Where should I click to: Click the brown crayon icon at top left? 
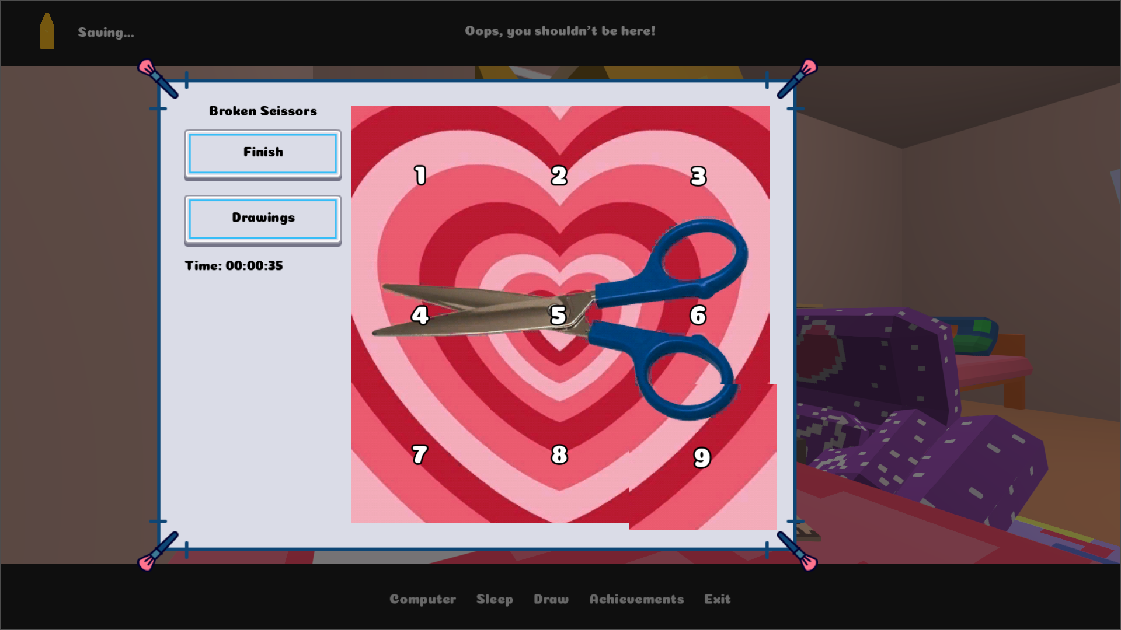(x=47, y=32)
